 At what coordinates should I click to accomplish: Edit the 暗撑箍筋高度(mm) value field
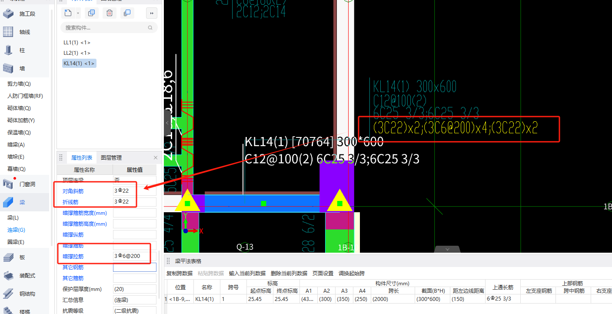coord(135,224)
